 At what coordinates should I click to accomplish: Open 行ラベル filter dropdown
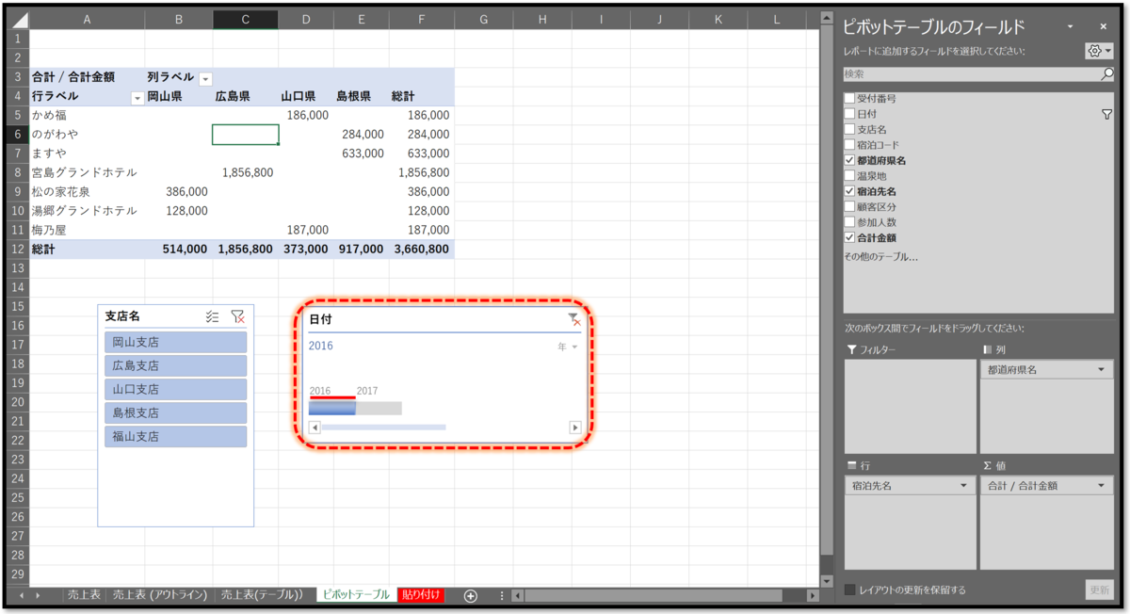[137, 97]
